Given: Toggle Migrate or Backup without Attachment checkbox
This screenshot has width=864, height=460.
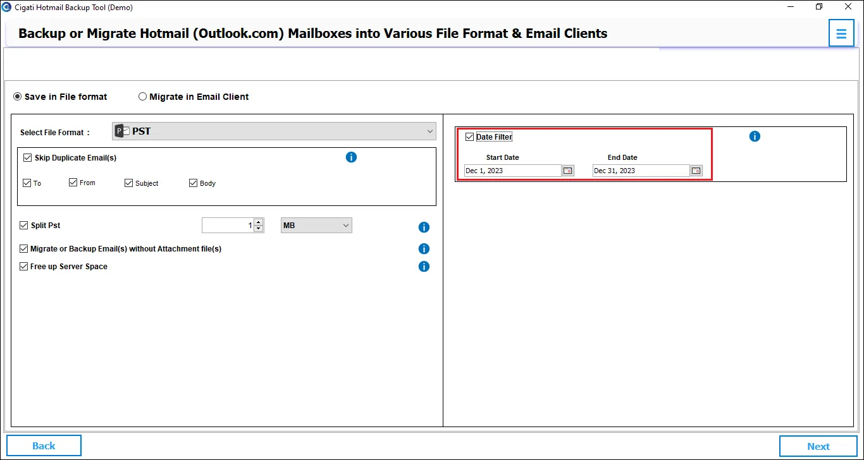Looking at the screenshot, I should tap(24, 249).
